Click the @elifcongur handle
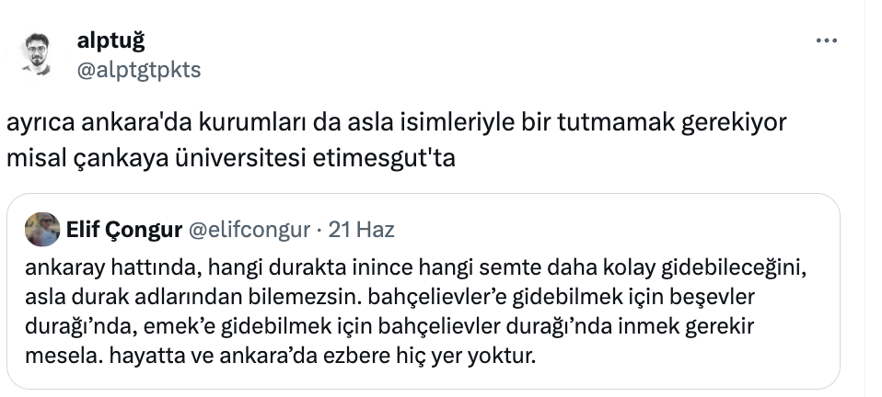882x397 pixels. 250,230
